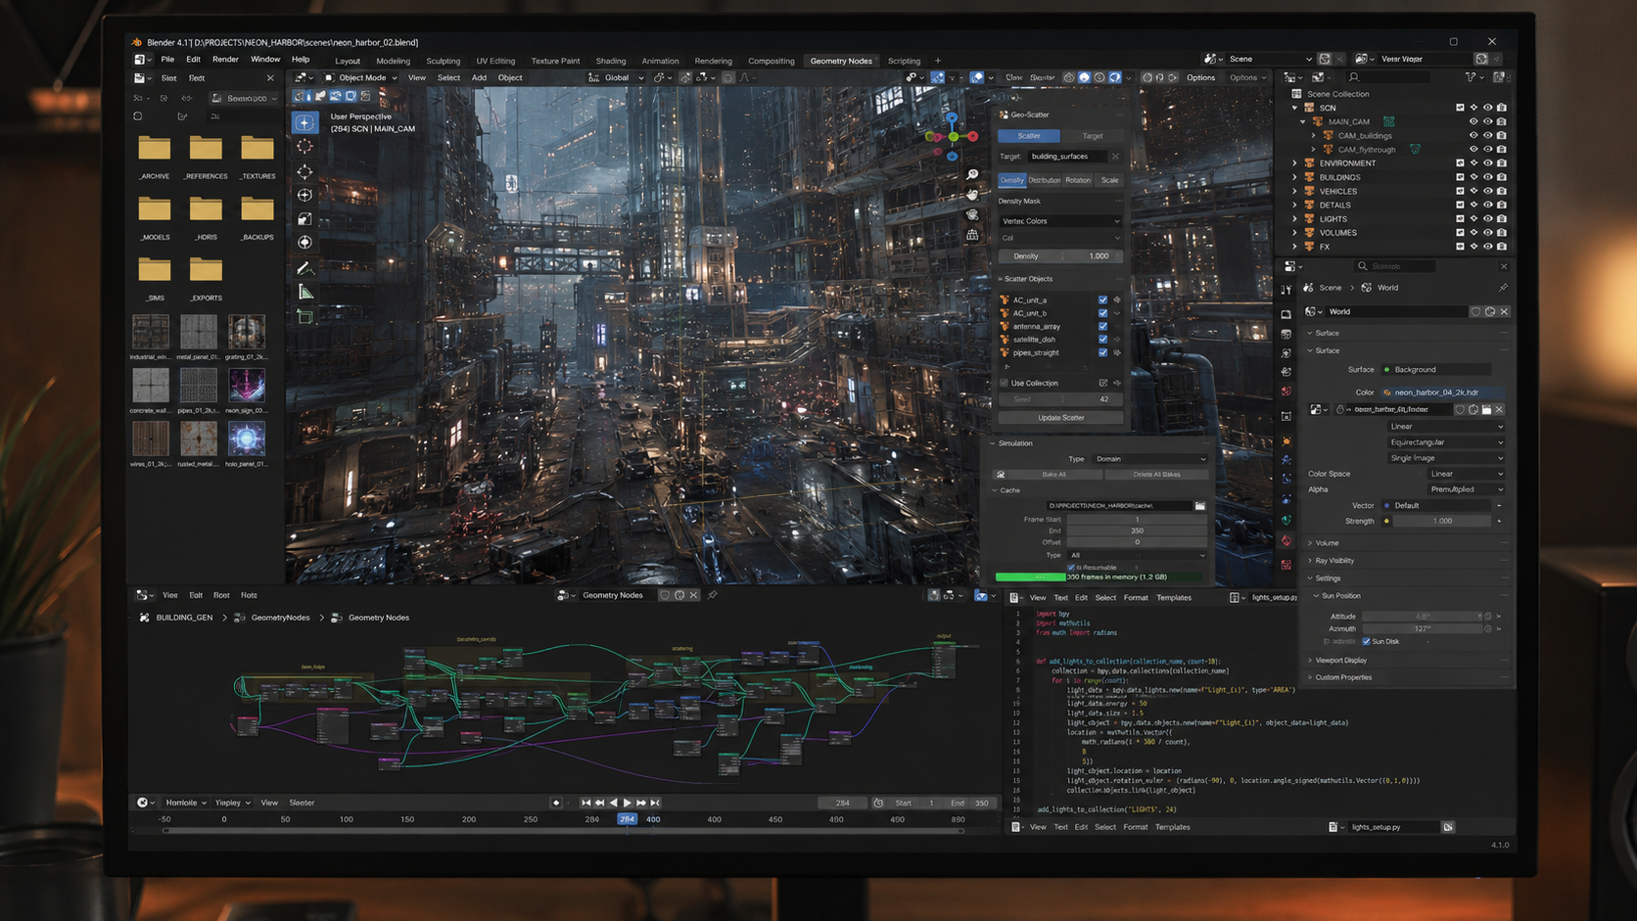The width and height of the screenshot is (1637, 921).
Task: Play the animation in reverse
Action: point(614,803)
